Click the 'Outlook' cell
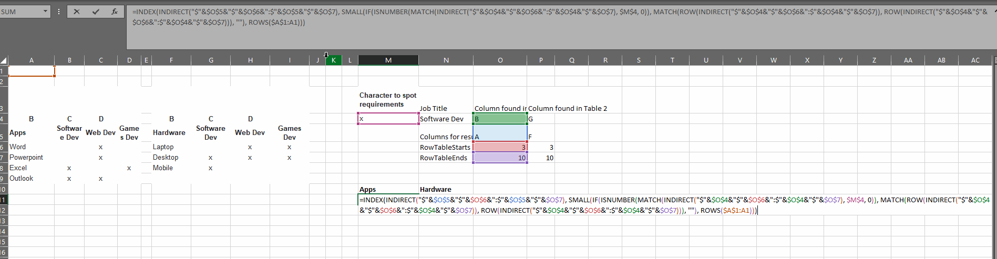 [32, 179]
